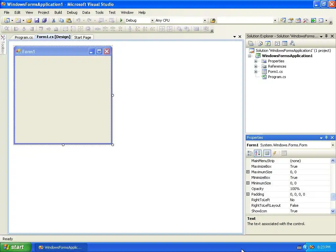Click View Code icon in Solution Explorer
Image resolution: width=336 pixels, height=252 pixels.
(277, 44)
